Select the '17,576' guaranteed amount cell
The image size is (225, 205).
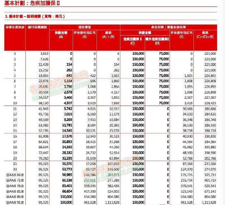[67, 136]
